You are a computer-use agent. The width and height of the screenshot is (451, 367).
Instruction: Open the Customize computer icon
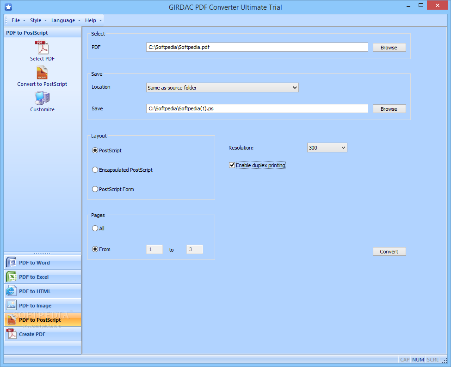pos(42,98)
